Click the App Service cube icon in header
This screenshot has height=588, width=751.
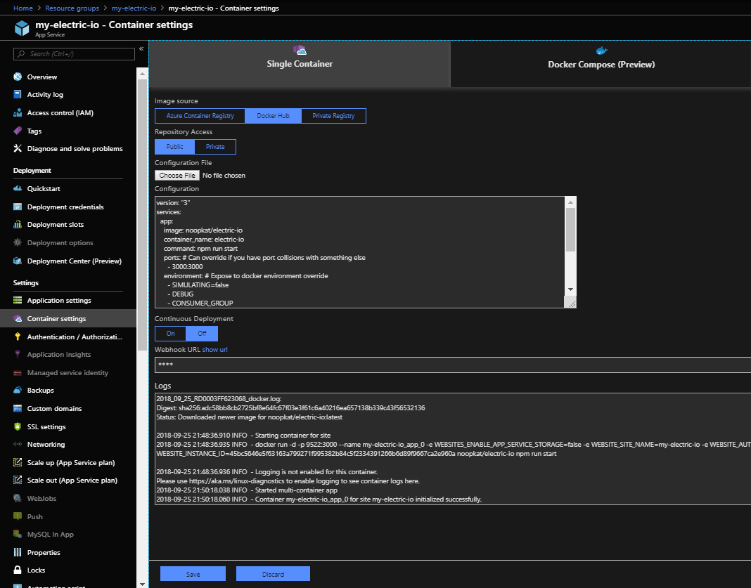pos(22,28)
